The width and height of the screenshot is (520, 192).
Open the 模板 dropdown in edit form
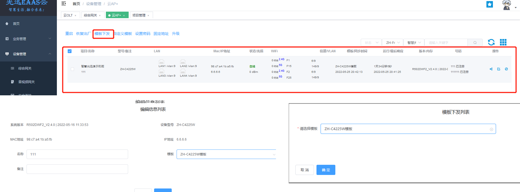tap(226, 154)
